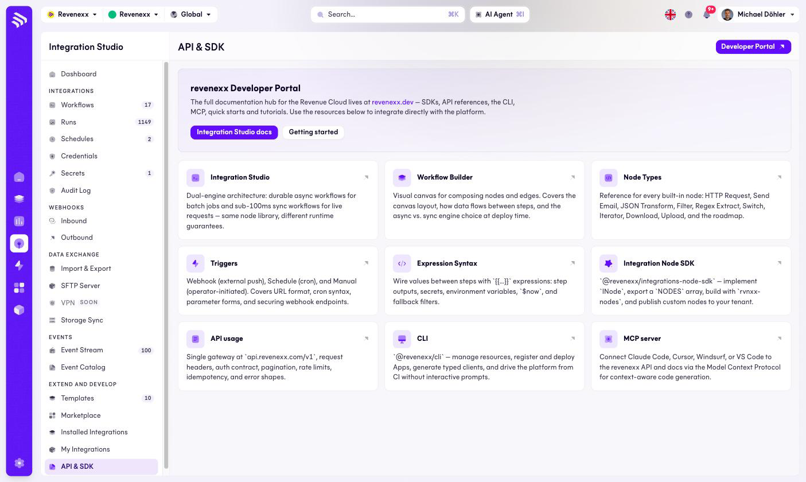Click the Revenexx logo in the rail
Screen dimensions: 806x482
pyautogui.click(x=19, y=20)
